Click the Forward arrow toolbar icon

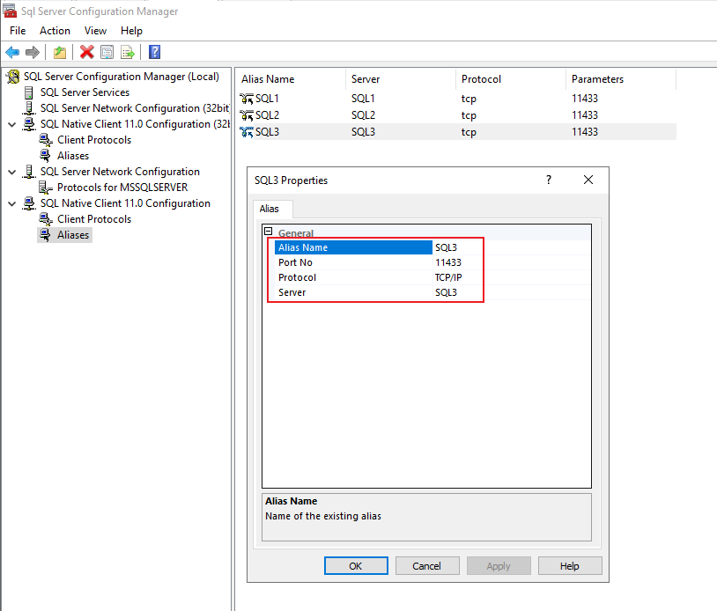tap(33, 53)
